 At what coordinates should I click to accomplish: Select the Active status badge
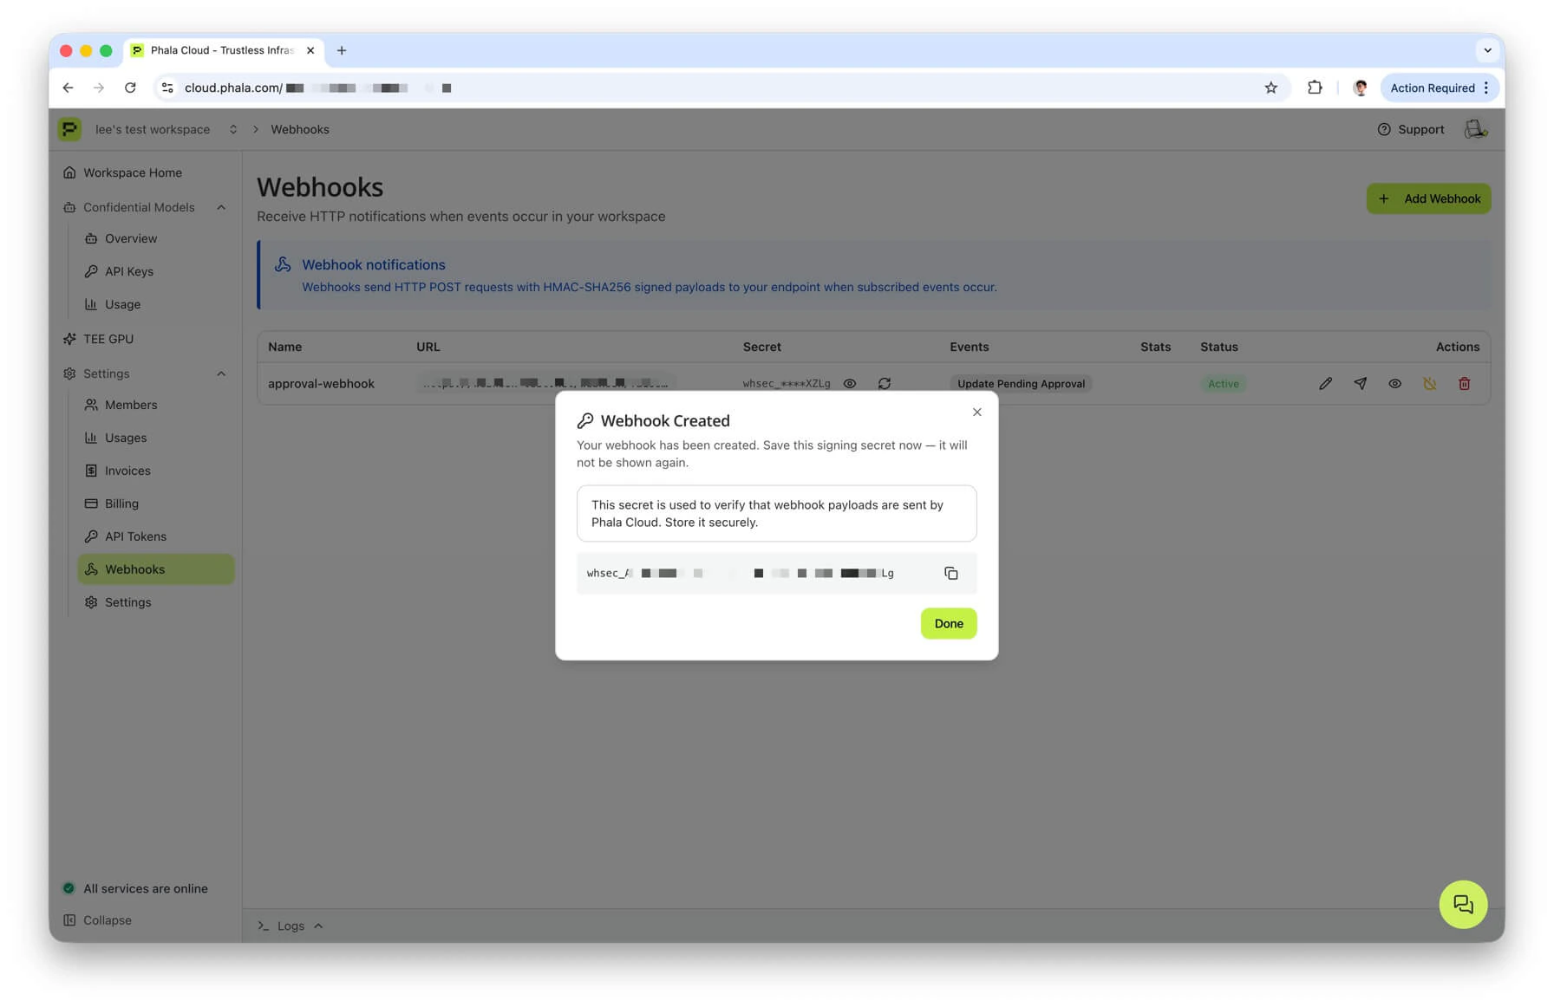pos(1224,383)
